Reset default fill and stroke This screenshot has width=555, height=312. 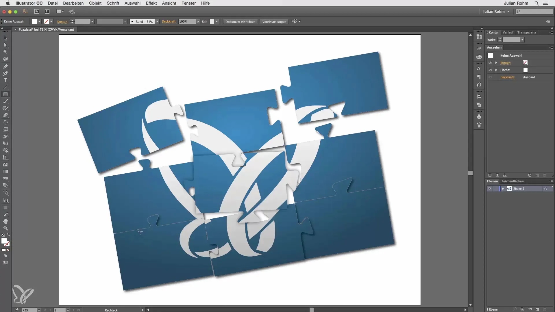(3, 235)
